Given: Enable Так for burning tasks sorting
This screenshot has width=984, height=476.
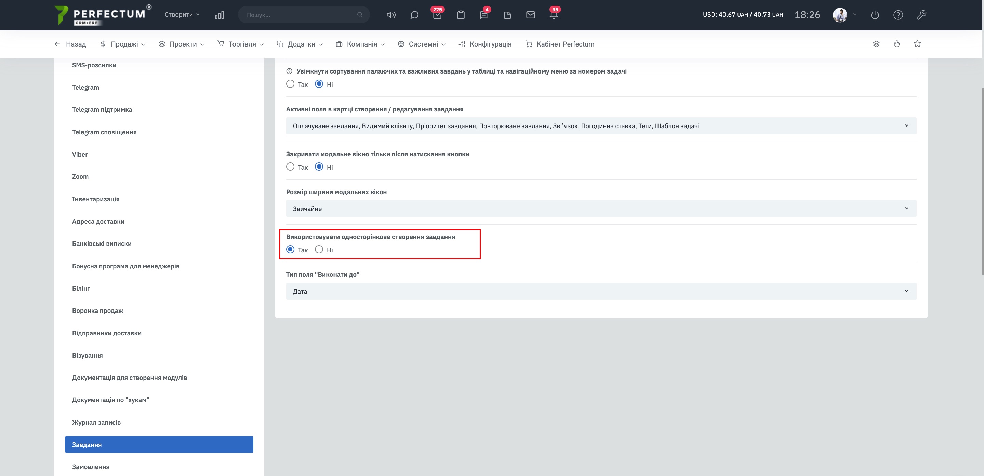Looking at the screenshot, I should pyautogui.click(x=290, y=84).
